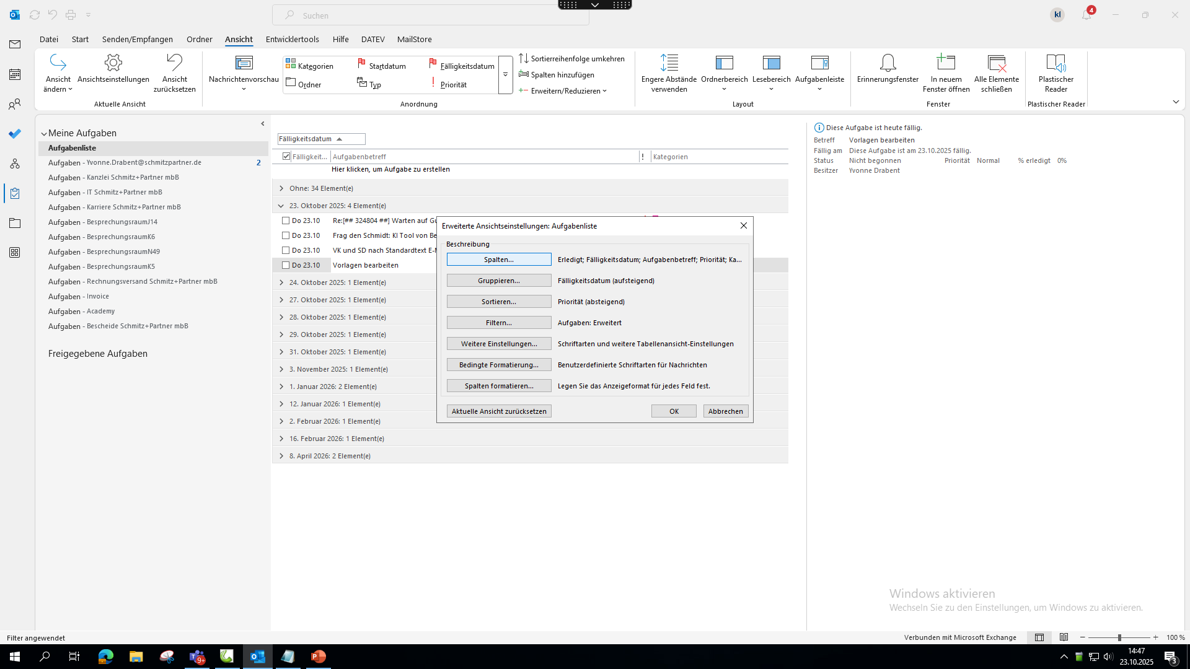Click zoom in plus button
Viewport: 1190px width, 669px height.
click(1155, 637)
